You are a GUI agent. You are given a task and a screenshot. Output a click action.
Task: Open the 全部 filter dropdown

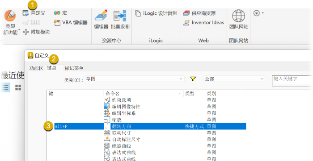(x=234, y=79)
